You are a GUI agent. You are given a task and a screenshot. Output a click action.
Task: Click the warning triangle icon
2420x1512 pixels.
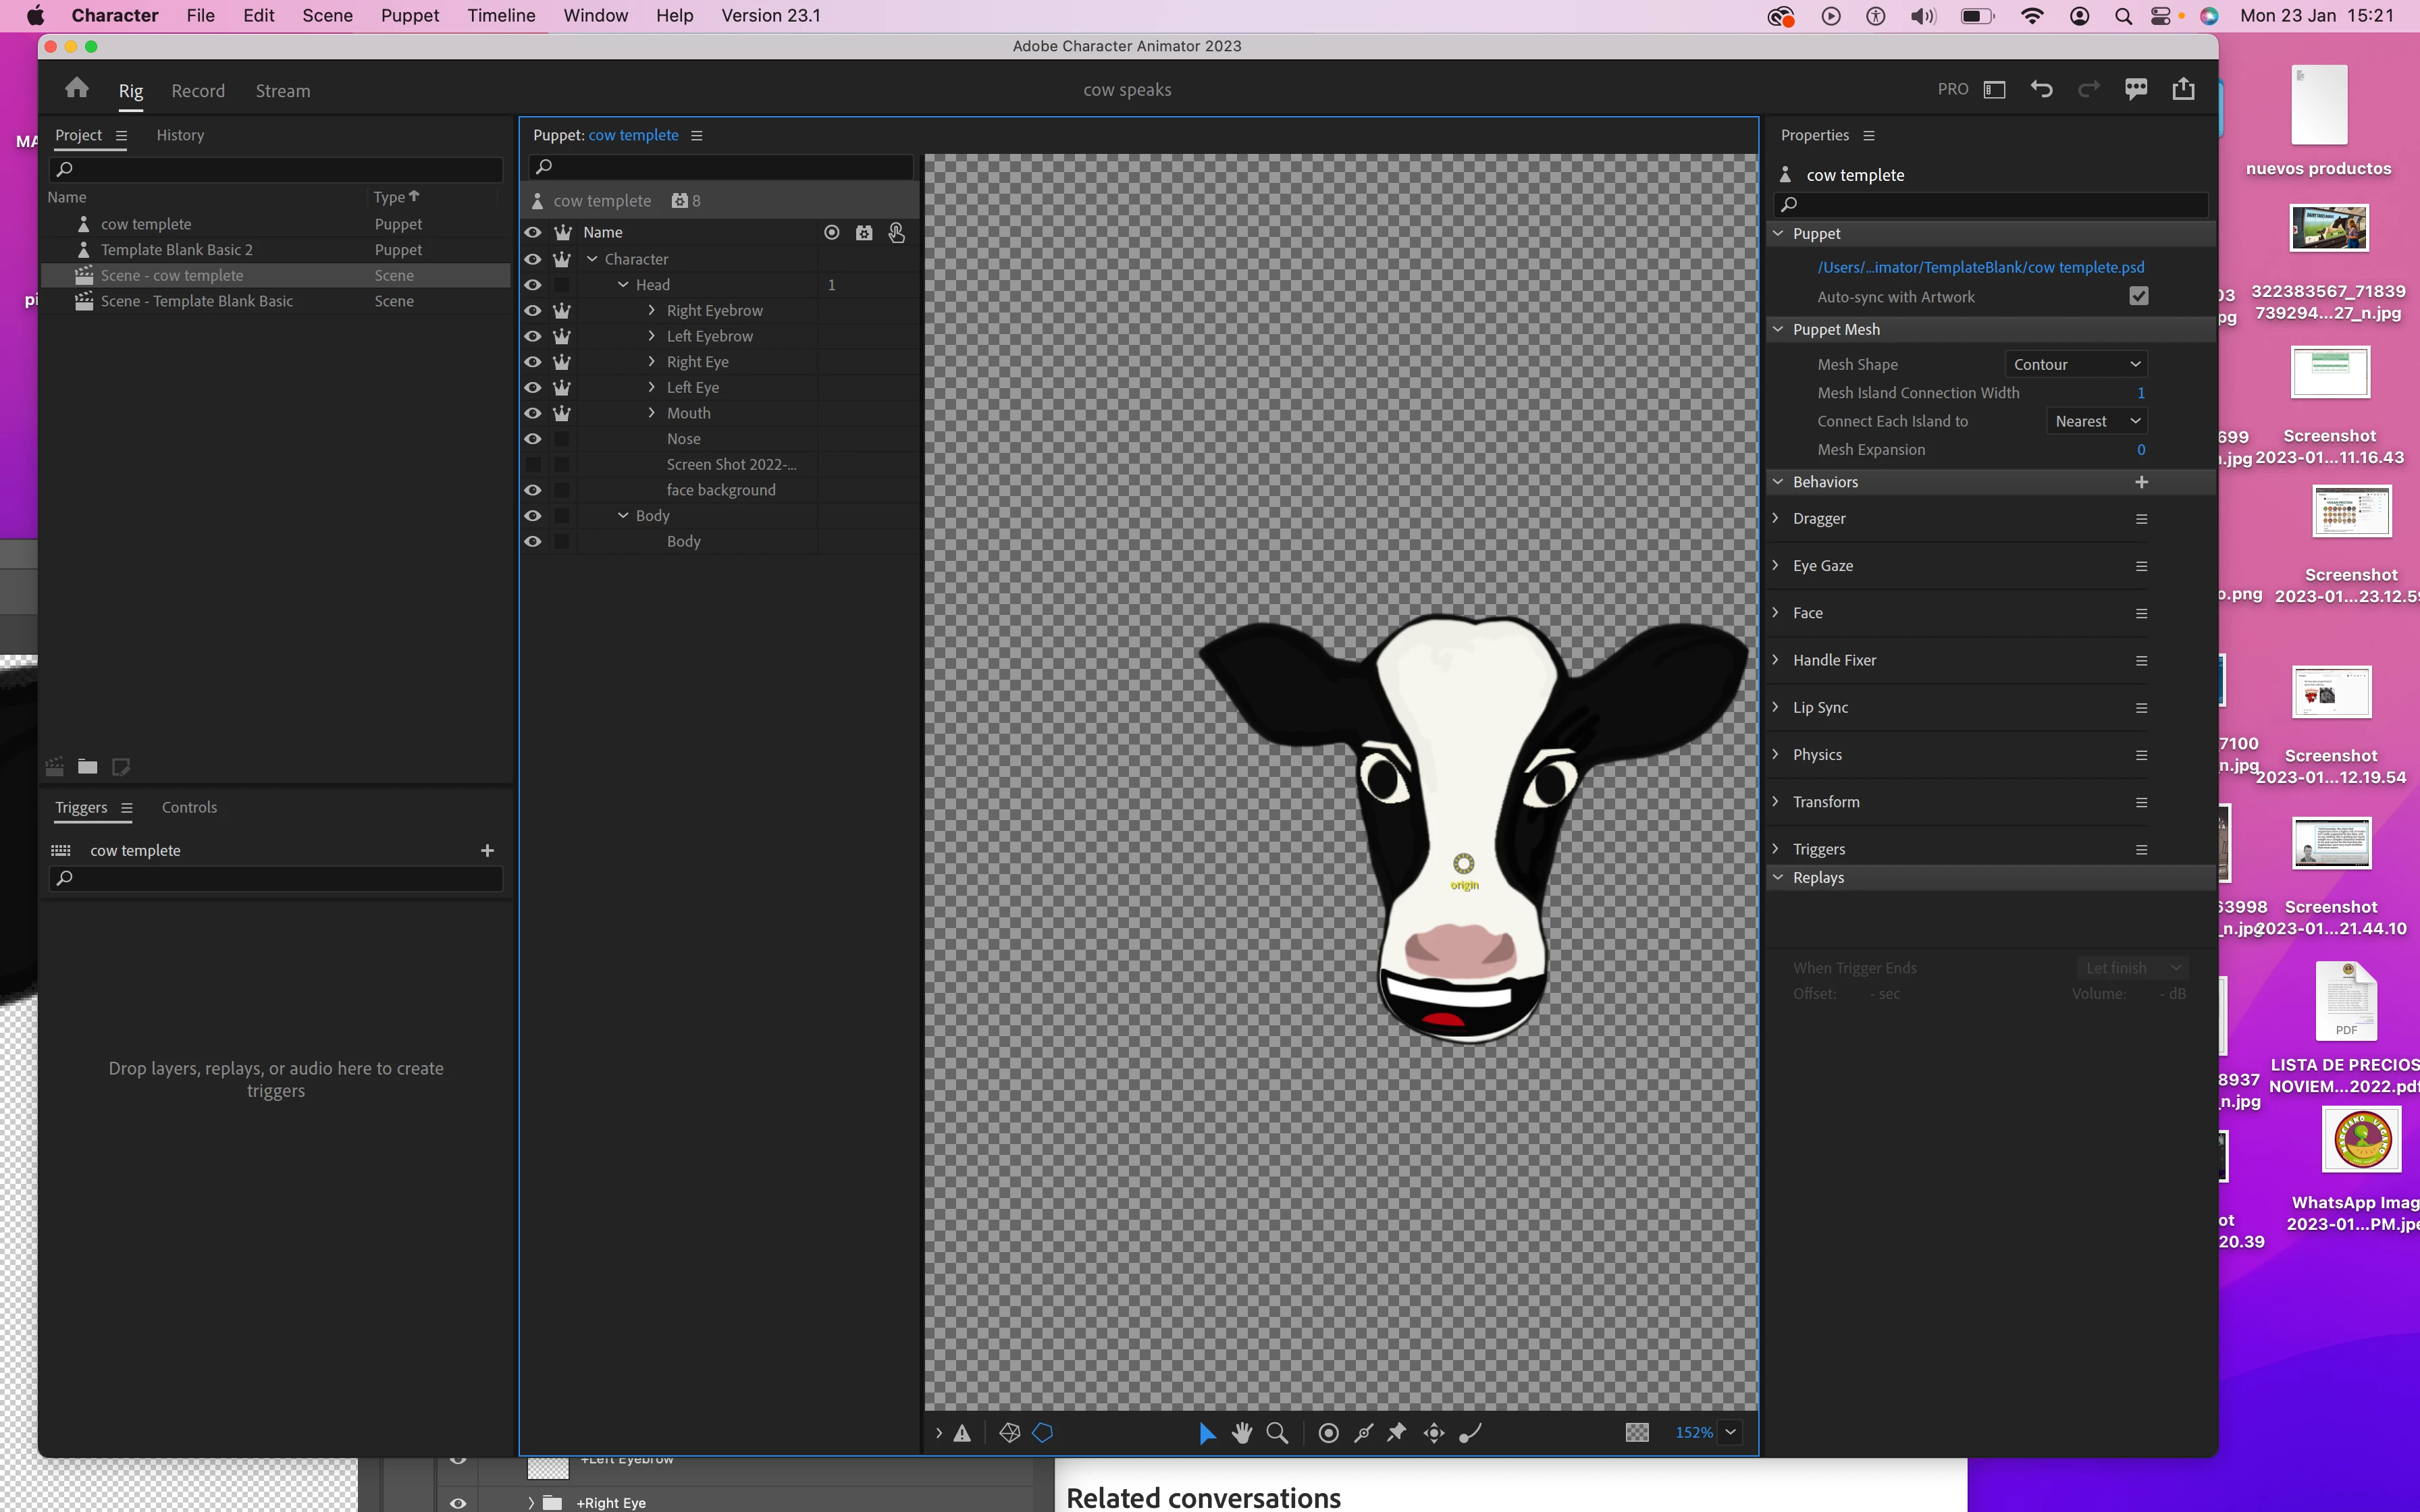962,1432
